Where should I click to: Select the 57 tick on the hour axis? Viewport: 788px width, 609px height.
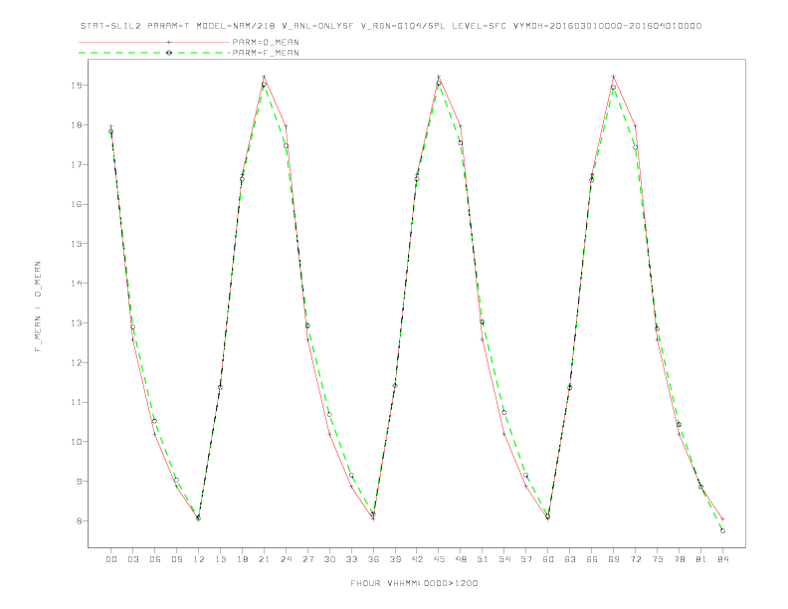pyautogui.click(x=526, y=559)
